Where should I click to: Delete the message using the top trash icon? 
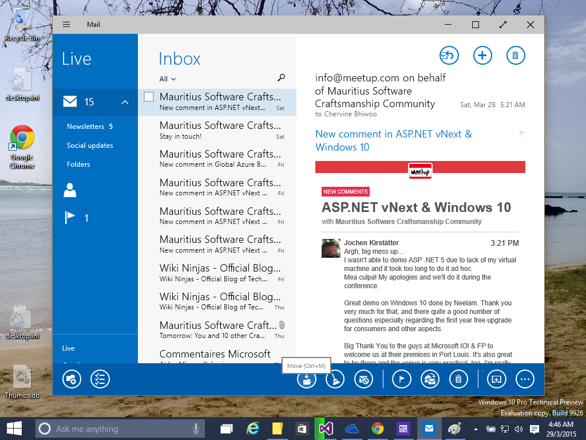516,56
